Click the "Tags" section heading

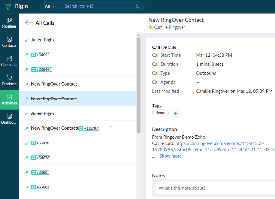pyautogui.click(x=157, y=106)
